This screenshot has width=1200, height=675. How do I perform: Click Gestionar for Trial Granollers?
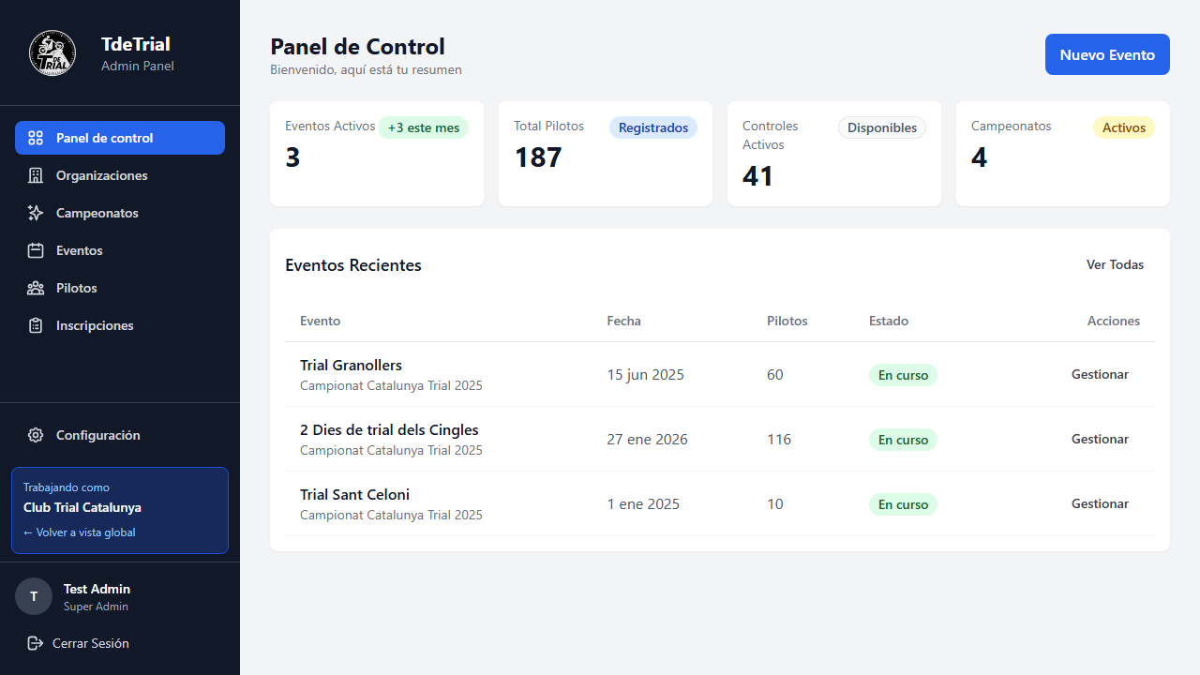[1100, 374]
